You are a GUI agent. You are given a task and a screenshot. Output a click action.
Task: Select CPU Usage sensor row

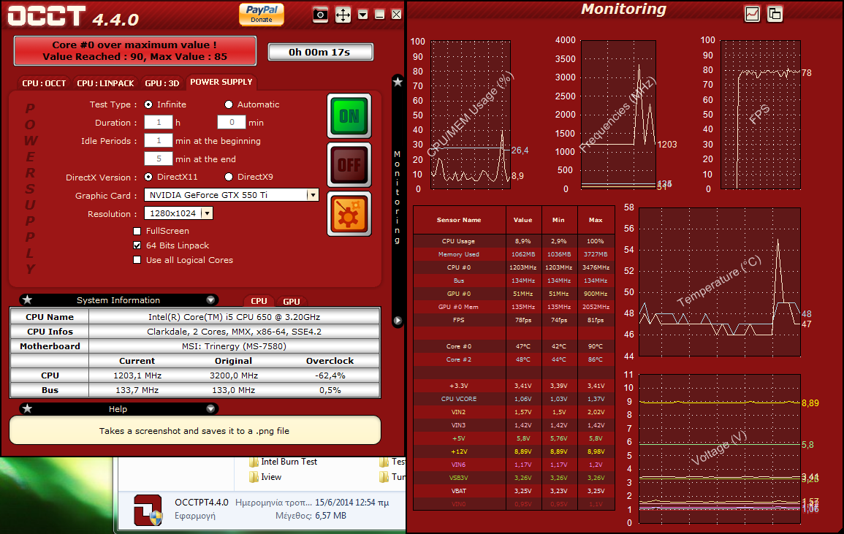click(514, 241)
